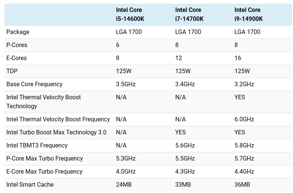Select the 5.6GHz TBMT3 frequency cell
293x193 pixels.
click(x=185, y=146)
